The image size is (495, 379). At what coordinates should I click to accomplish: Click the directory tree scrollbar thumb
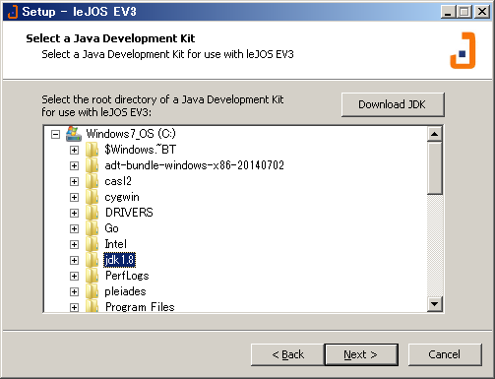(435, 168)
